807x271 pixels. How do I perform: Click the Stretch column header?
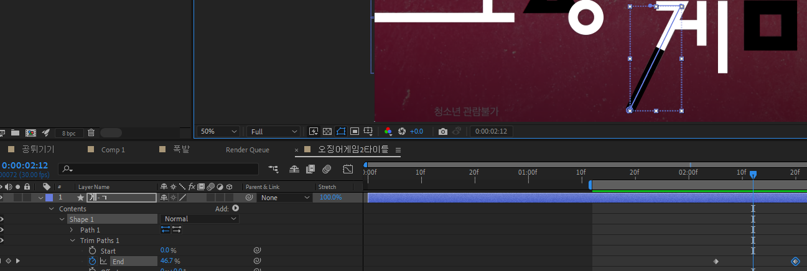tap(327, 186)
